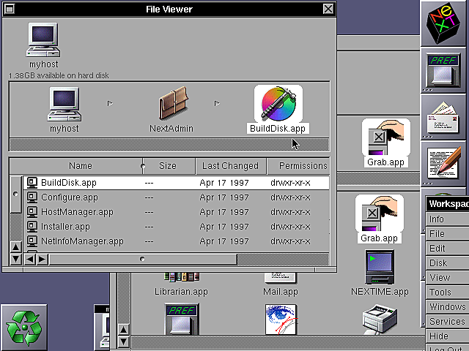
Task: Click the Recycler icon
Action: coord(24,328)
